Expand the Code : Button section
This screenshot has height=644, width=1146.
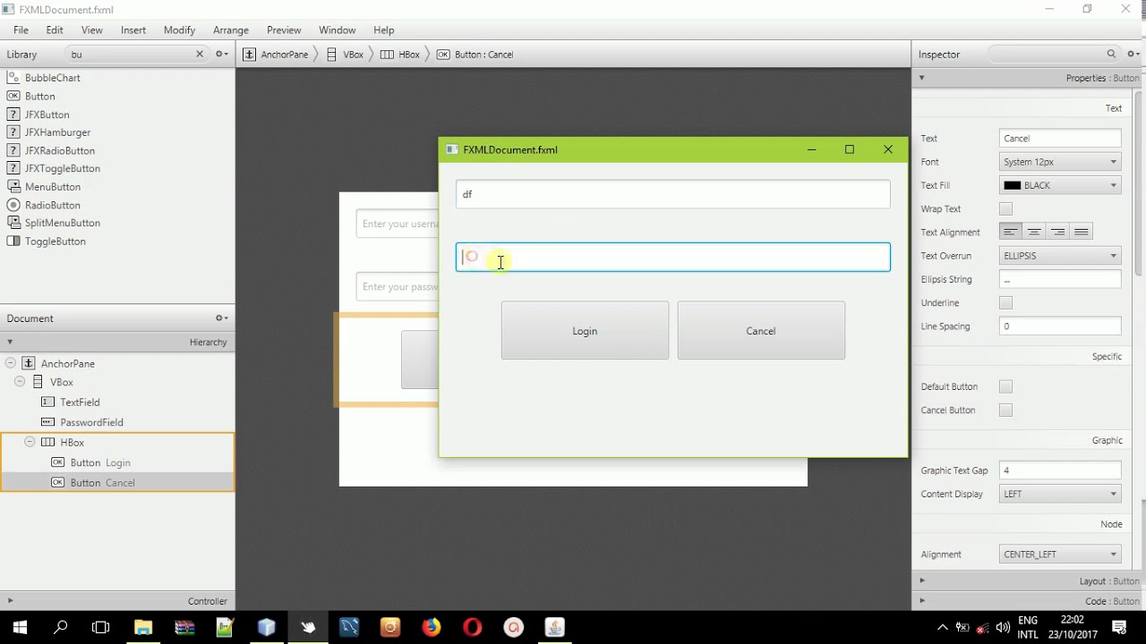(922, 600)
